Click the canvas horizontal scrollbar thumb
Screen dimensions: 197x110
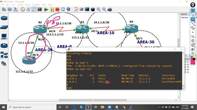93,100
